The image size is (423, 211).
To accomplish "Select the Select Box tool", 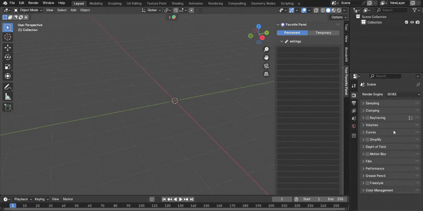I will tap(7, 27).
